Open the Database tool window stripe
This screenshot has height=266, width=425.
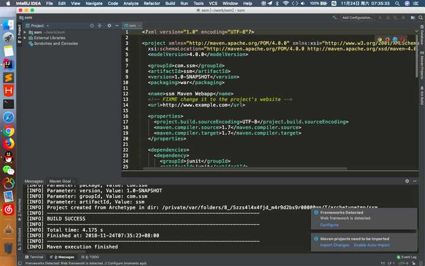coord(422,35)
